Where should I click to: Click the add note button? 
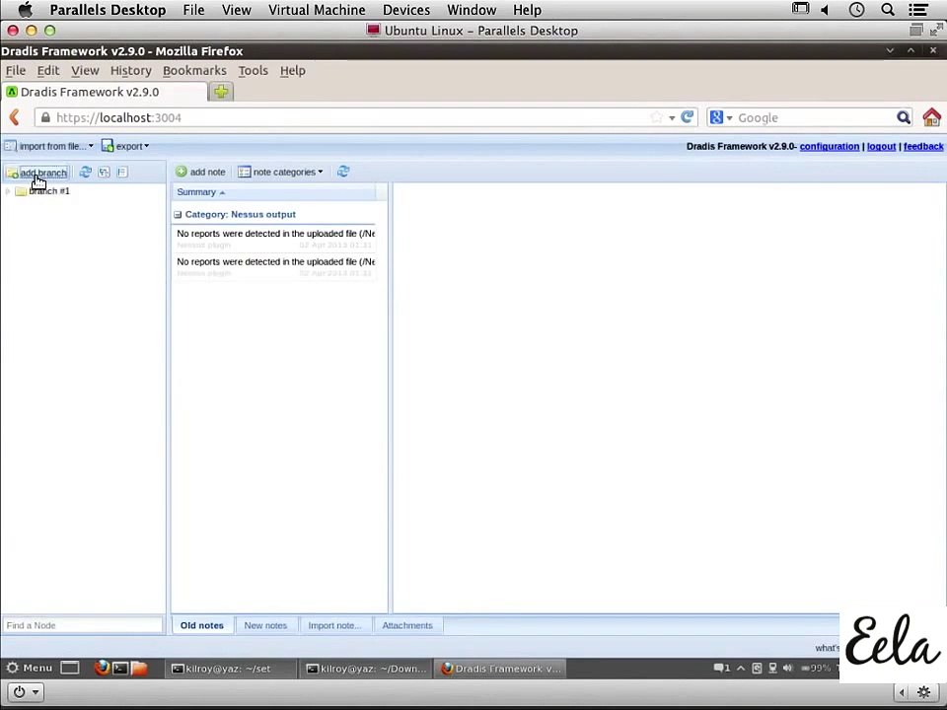click(x=200, y=172)
